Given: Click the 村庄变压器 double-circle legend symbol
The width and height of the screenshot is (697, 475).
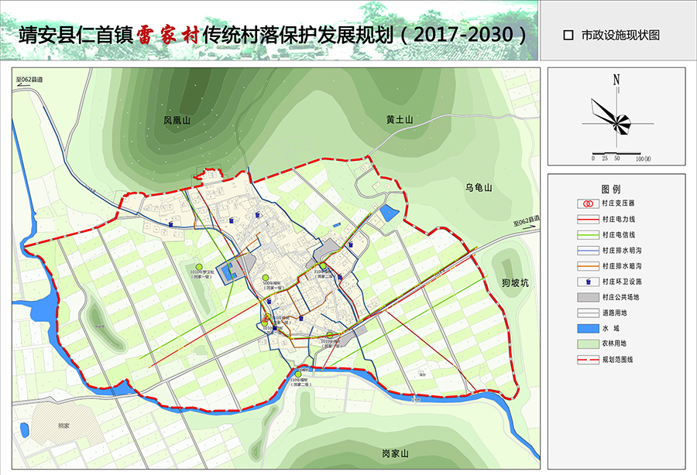Looking at the screenshot, I should coord(588,203).
